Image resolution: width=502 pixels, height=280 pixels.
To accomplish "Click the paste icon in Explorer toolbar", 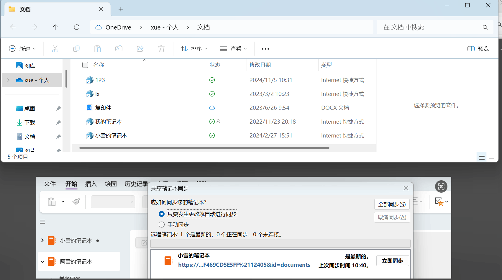I will [98, 49].
